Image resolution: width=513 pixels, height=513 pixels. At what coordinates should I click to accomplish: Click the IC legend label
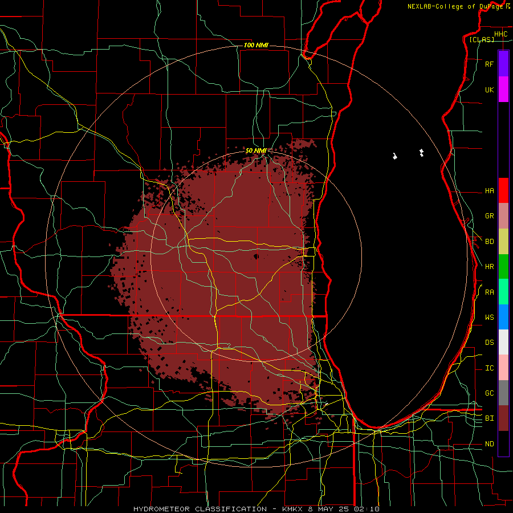coord(489,368)
